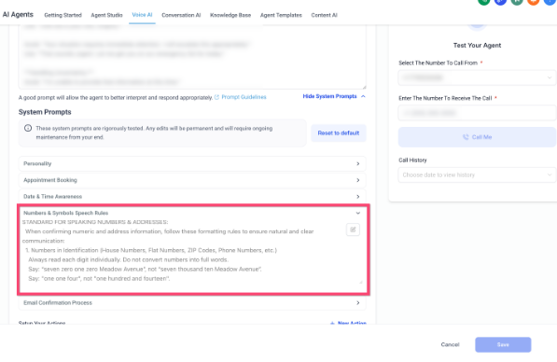Click the Cancel button
This screenshot has height=362, width=557.
point(450,344)
